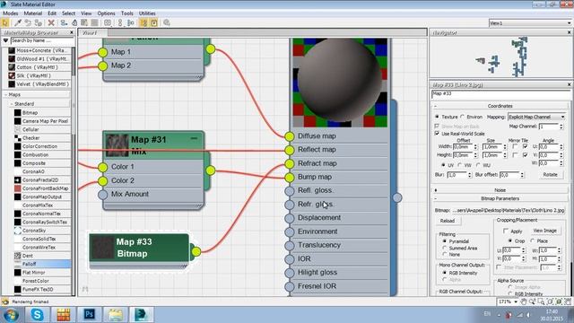Click the Fresnel IOR input socket
Screen dimensions: 574x323
[x=289, y=286]
